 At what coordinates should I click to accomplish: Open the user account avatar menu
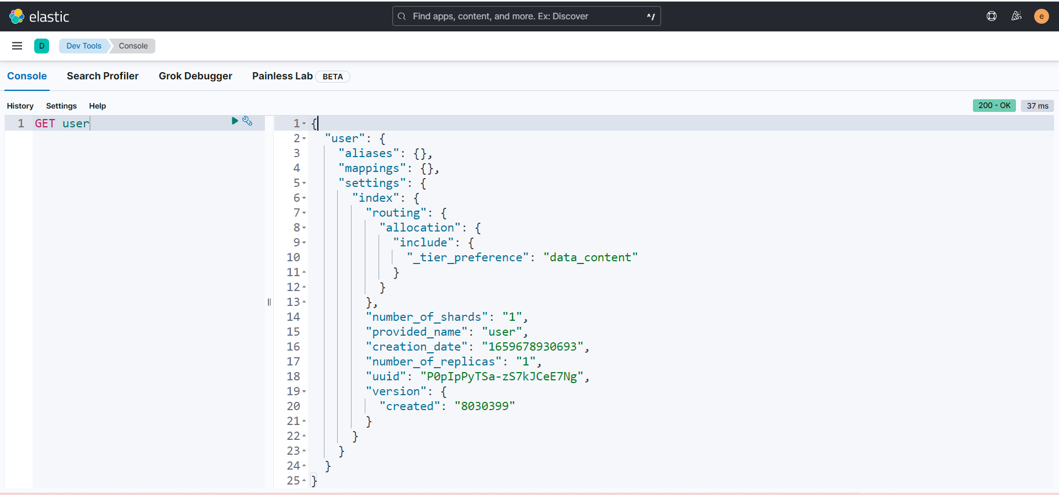pyautogui.click(x=1041, y=16)
